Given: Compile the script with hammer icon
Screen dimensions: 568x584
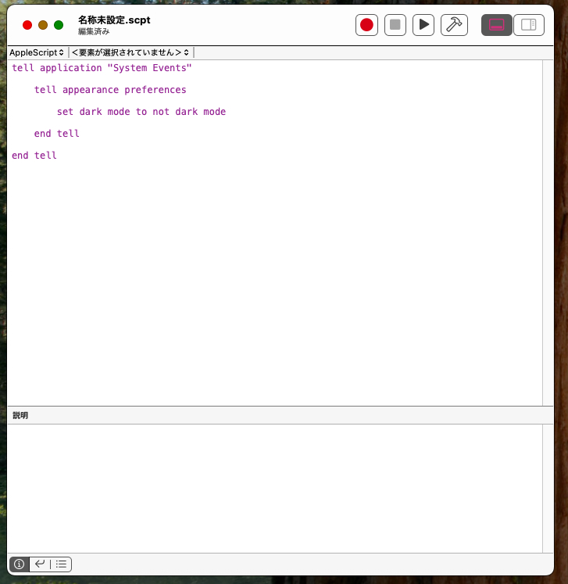Looking at the screenshot, I should point(454,25).
